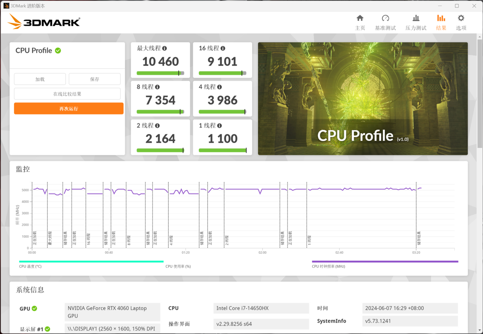Click the CPU Profile preview image
This screenshot has height=334, width=483.
click(363, 98)
